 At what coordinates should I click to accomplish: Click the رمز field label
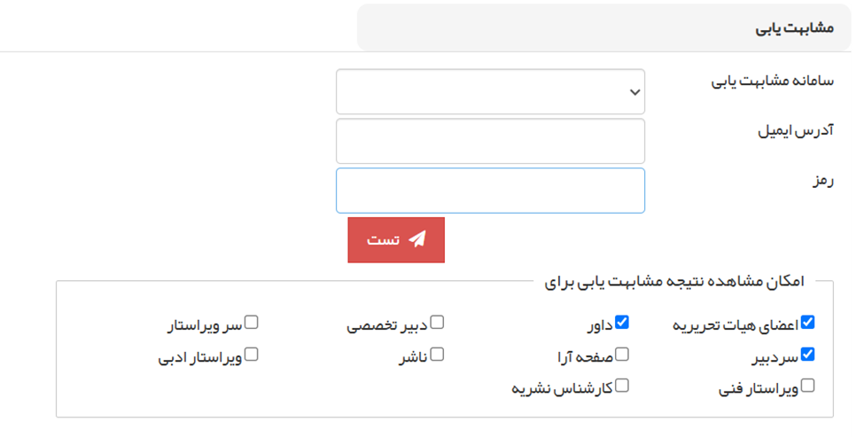click(822, 181)
